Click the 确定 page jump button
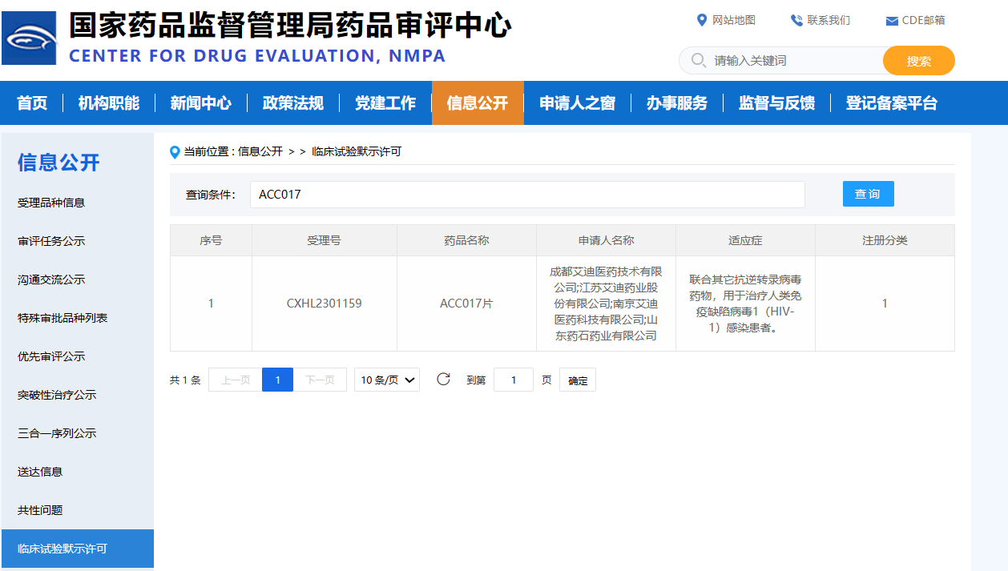Image resolution: width=1008 pixels, height=571 pixels. pyautogui.click(x=578, y=380)
